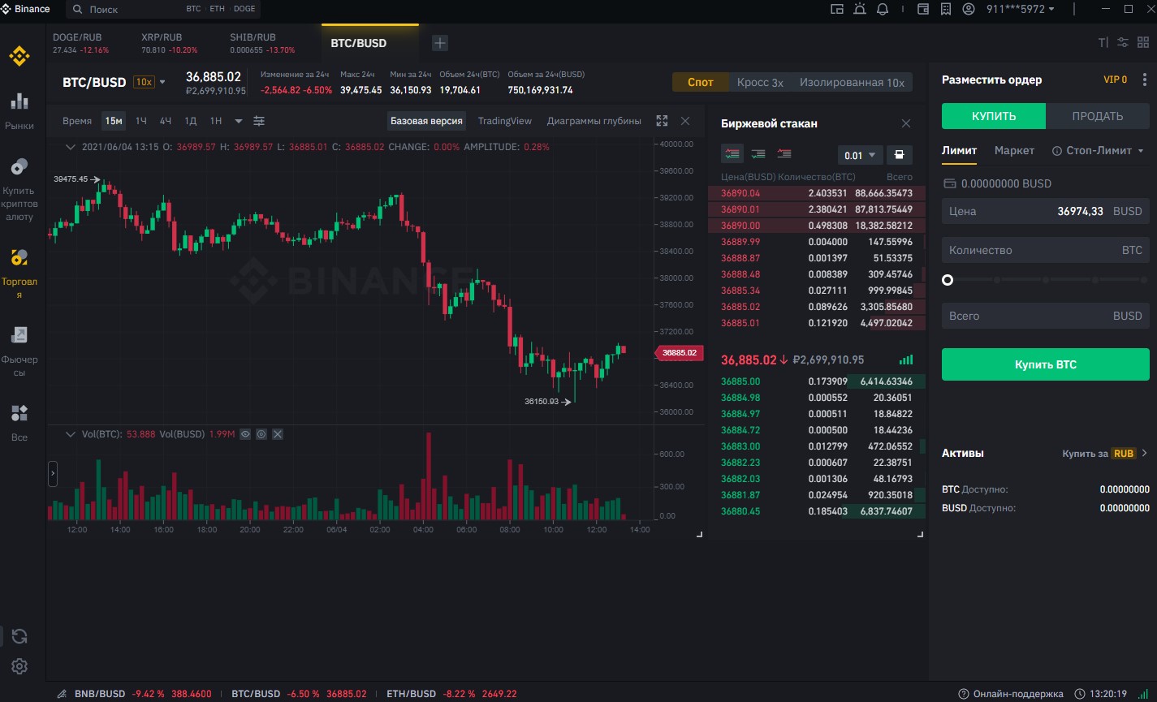The image size is (1157, 702).
Task: Open the 0.01 price grouping dropdown
Action: (861, 155)
